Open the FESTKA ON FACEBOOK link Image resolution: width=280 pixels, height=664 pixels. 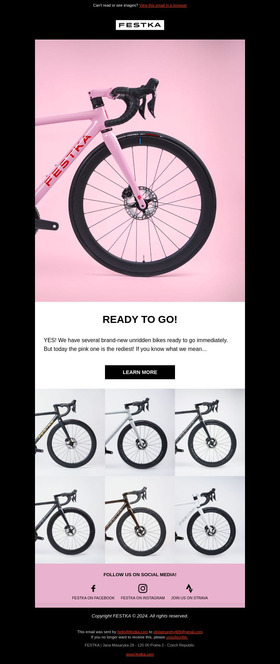click(x=93, y=598)
